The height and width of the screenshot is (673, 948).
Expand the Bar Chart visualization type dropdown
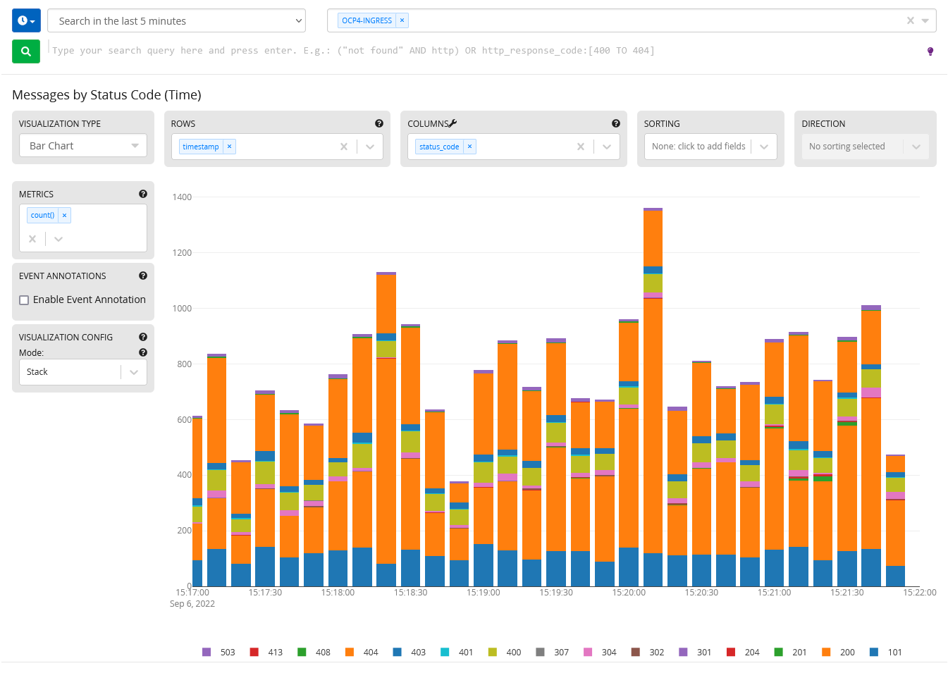(83, 146)
